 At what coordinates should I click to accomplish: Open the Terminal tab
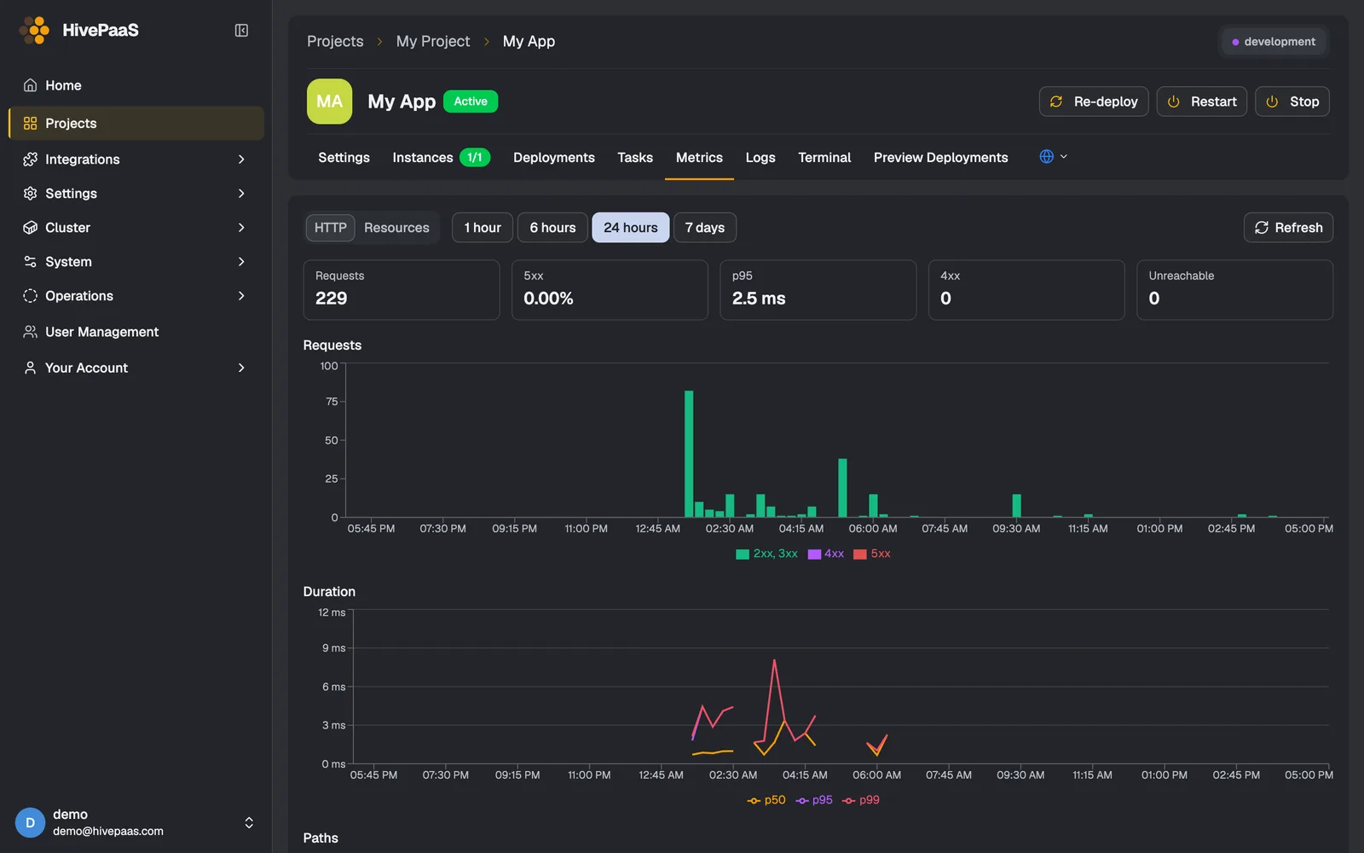[824, 158]
